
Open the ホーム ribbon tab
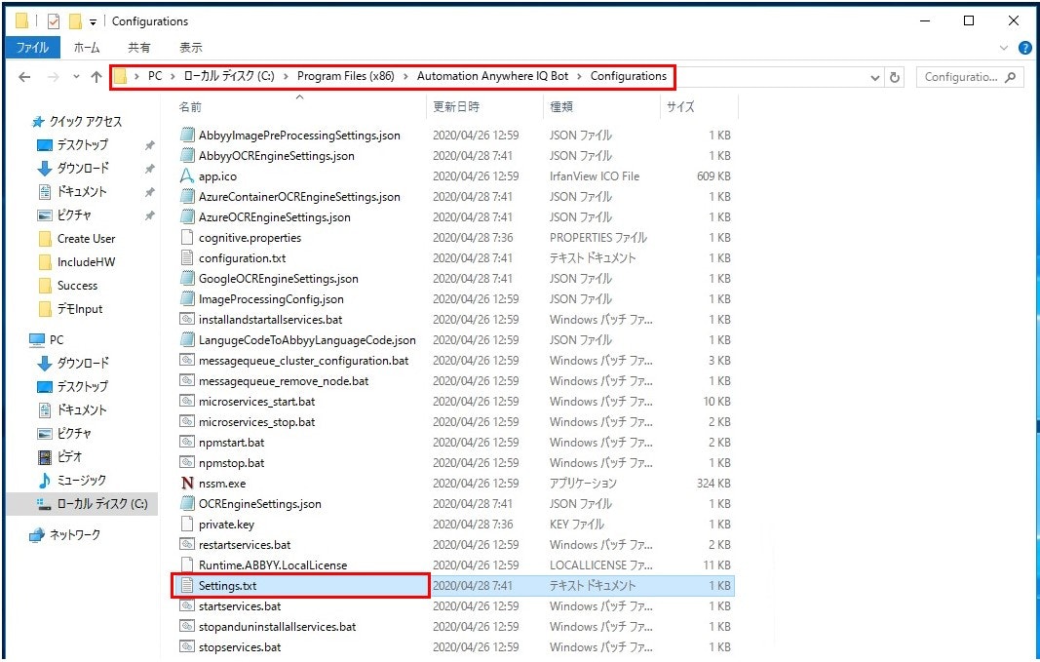click(86, 47)
